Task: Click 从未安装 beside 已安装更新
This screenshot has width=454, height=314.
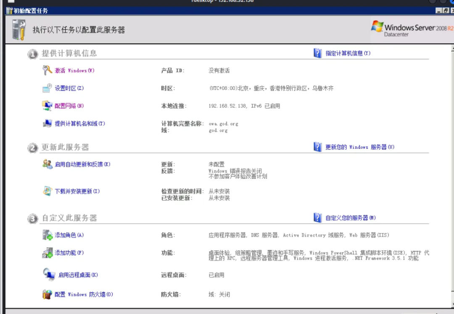Action: coord(219,198)
